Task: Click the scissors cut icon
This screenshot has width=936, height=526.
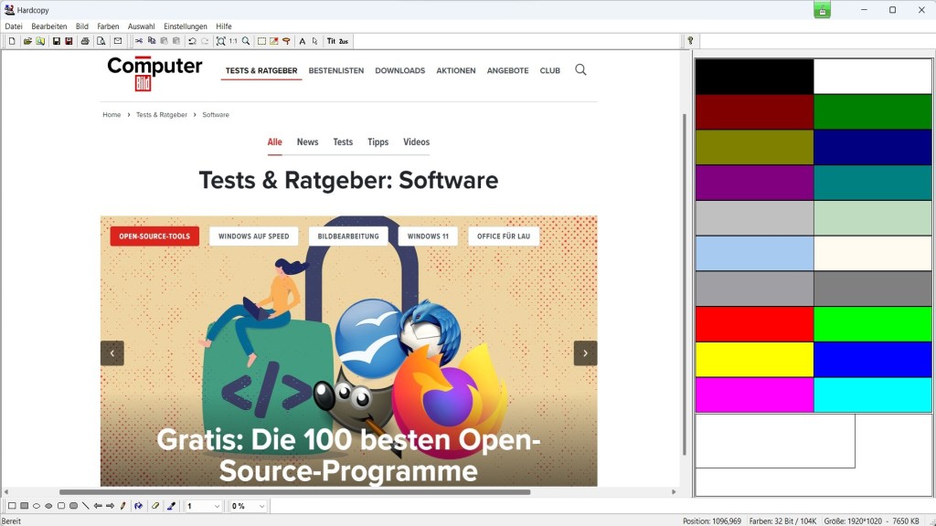Action: [139, 41]
